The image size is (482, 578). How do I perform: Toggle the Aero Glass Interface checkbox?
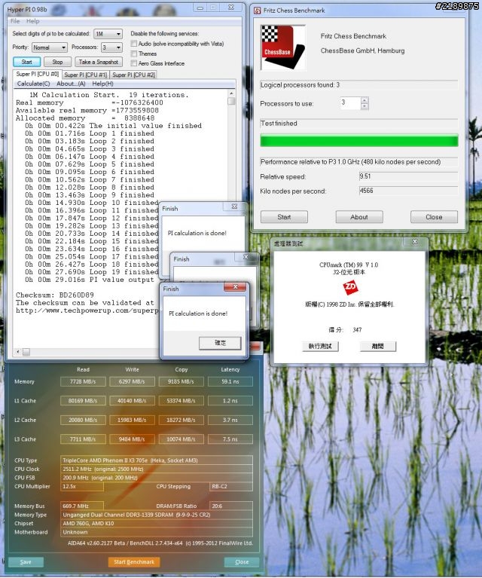[x=134, y=63]
